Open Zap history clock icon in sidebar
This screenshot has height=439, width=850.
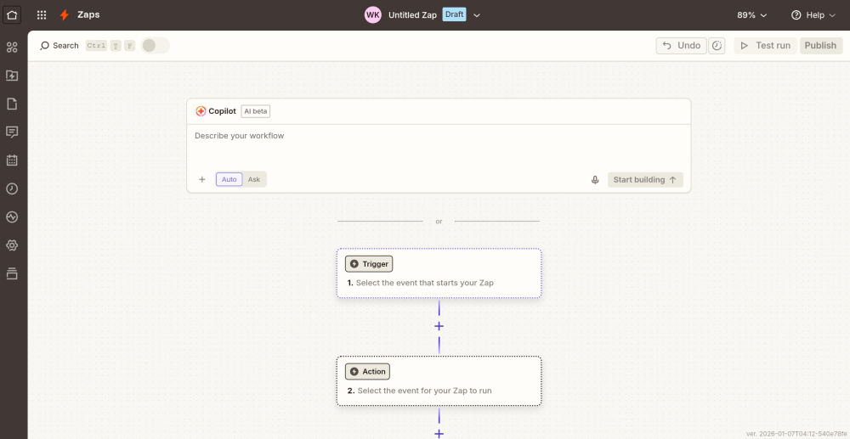(x=12, y=189)
